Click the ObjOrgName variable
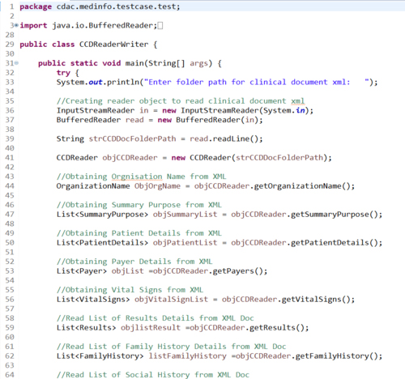Image resolution: width=405 pixels, height=379 pixels. [x=157, y=186]
